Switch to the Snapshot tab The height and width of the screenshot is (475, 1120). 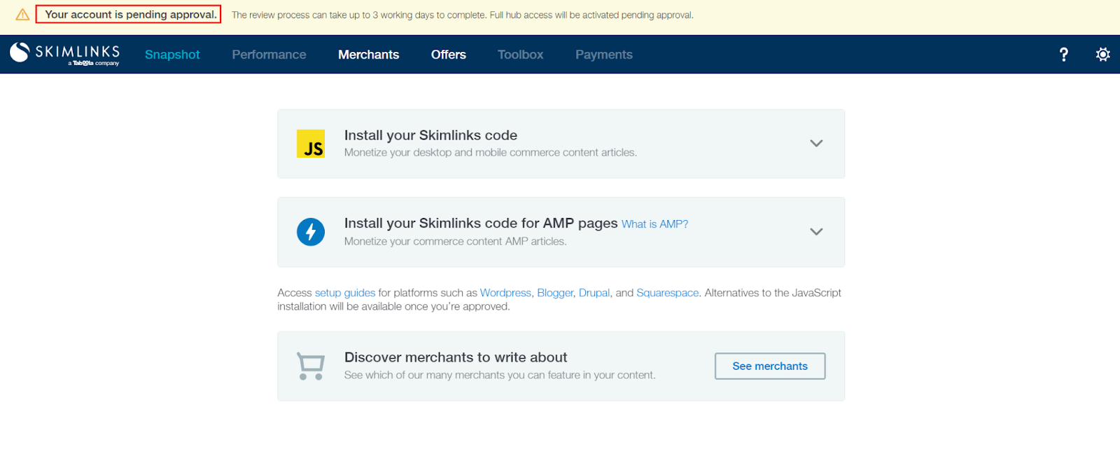(x=172, y=55)
